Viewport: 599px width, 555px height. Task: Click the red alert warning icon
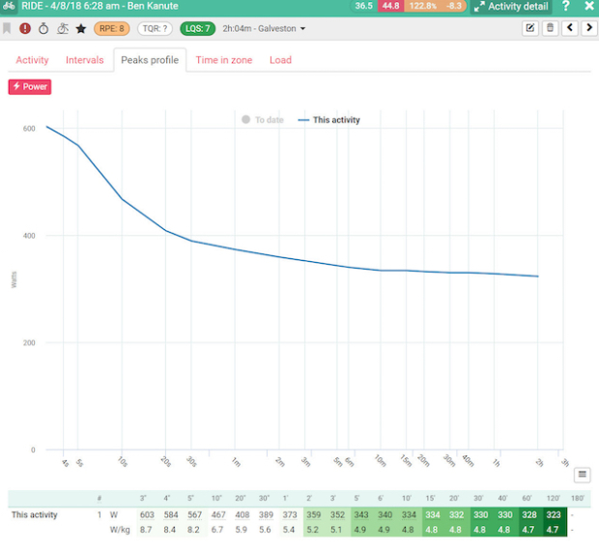point(25,28)
